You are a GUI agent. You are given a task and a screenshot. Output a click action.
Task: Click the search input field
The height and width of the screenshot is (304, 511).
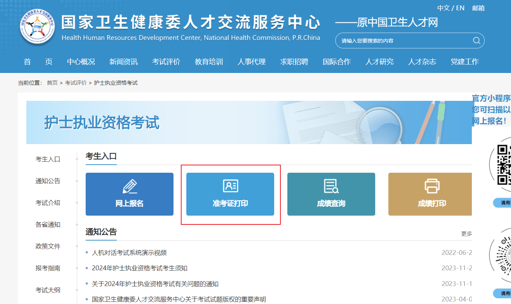[403, 41]
